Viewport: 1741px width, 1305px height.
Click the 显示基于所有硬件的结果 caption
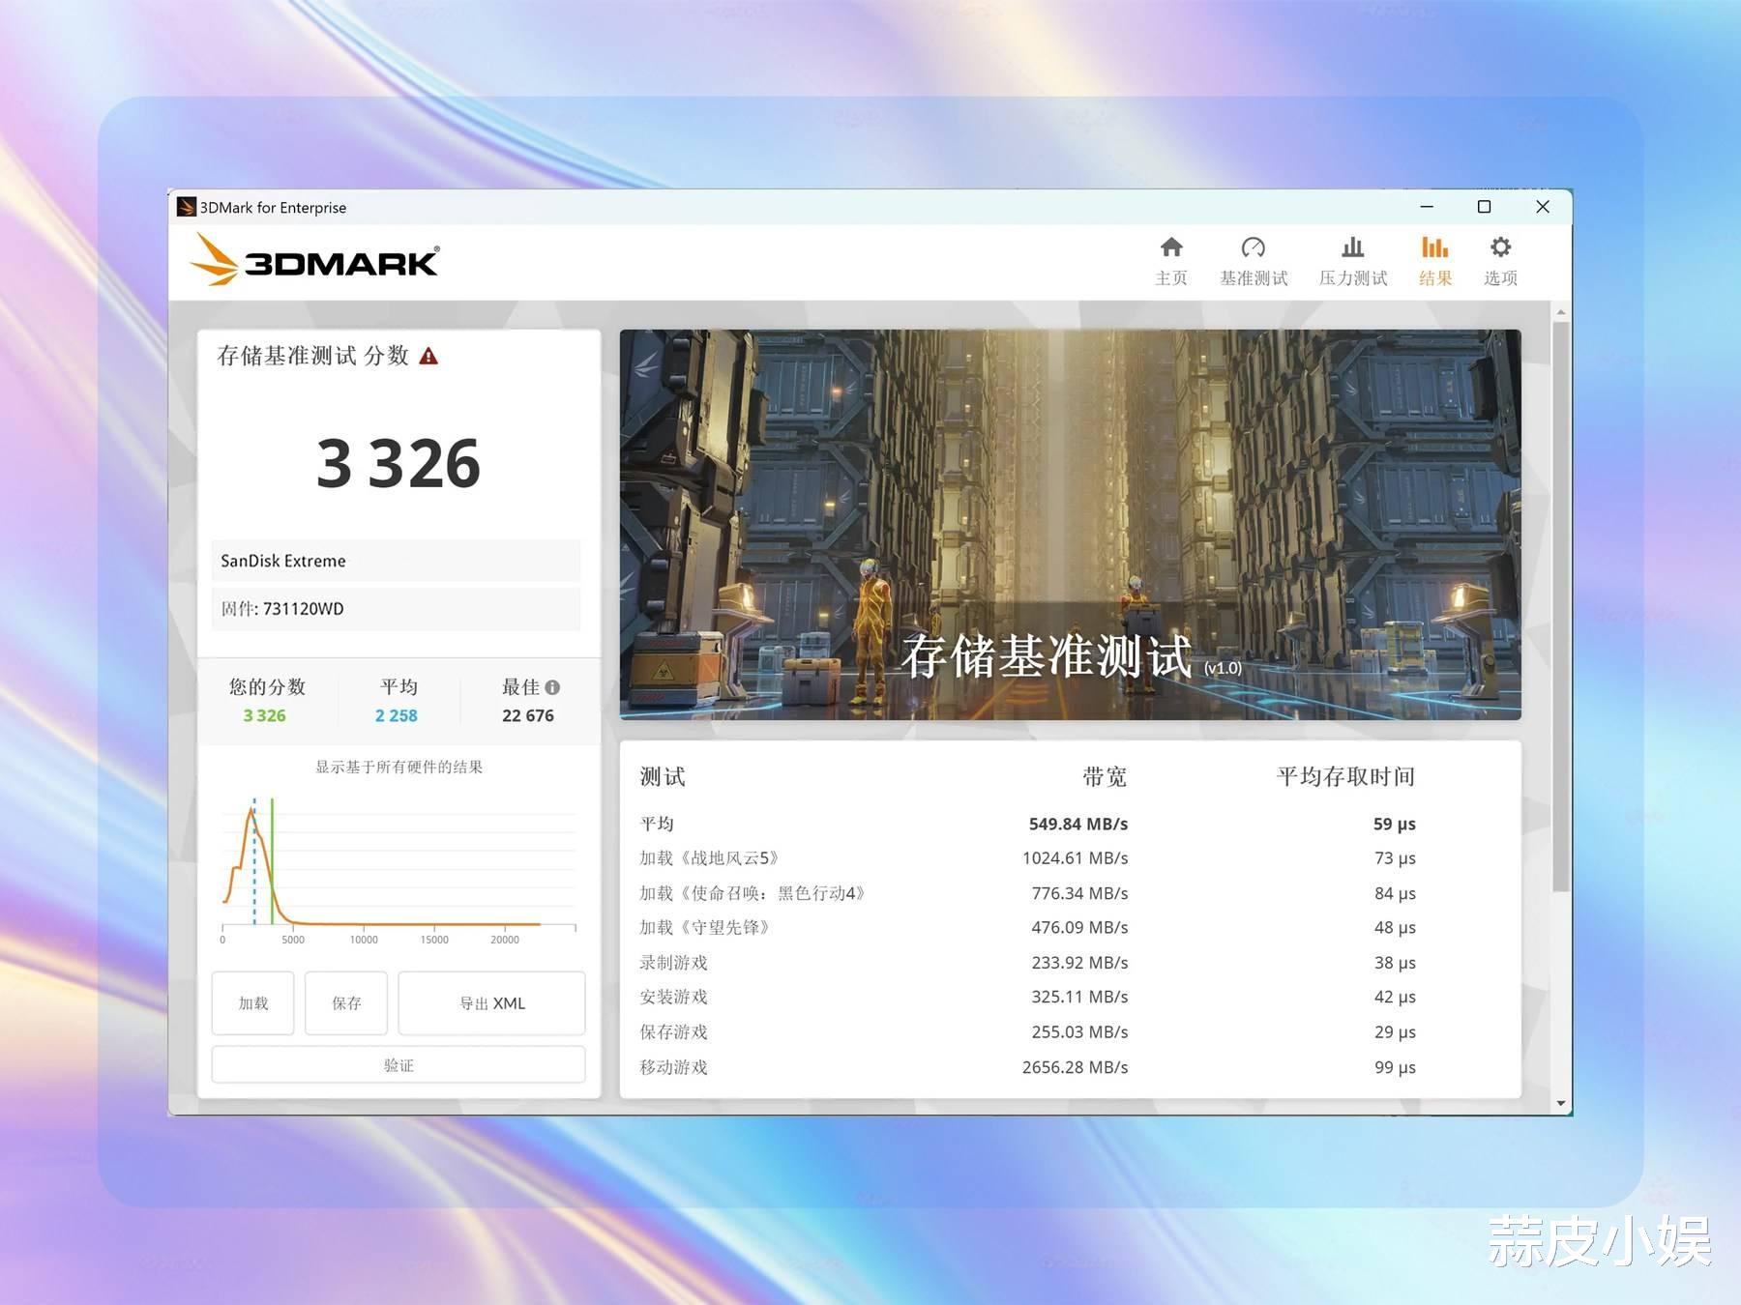398,767
